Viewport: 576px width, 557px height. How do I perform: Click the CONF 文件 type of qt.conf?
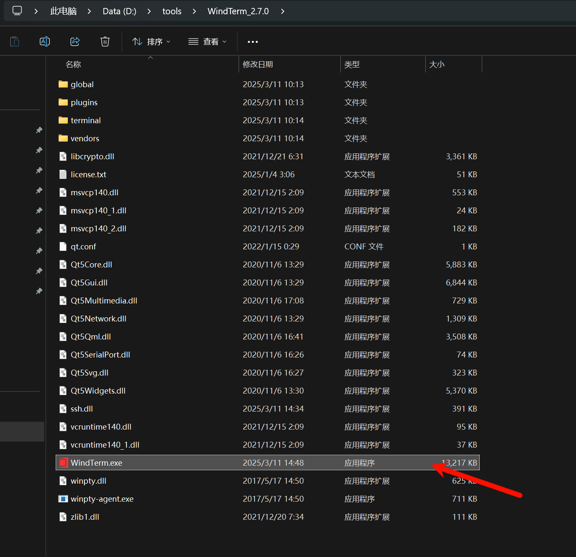point(364,246)
